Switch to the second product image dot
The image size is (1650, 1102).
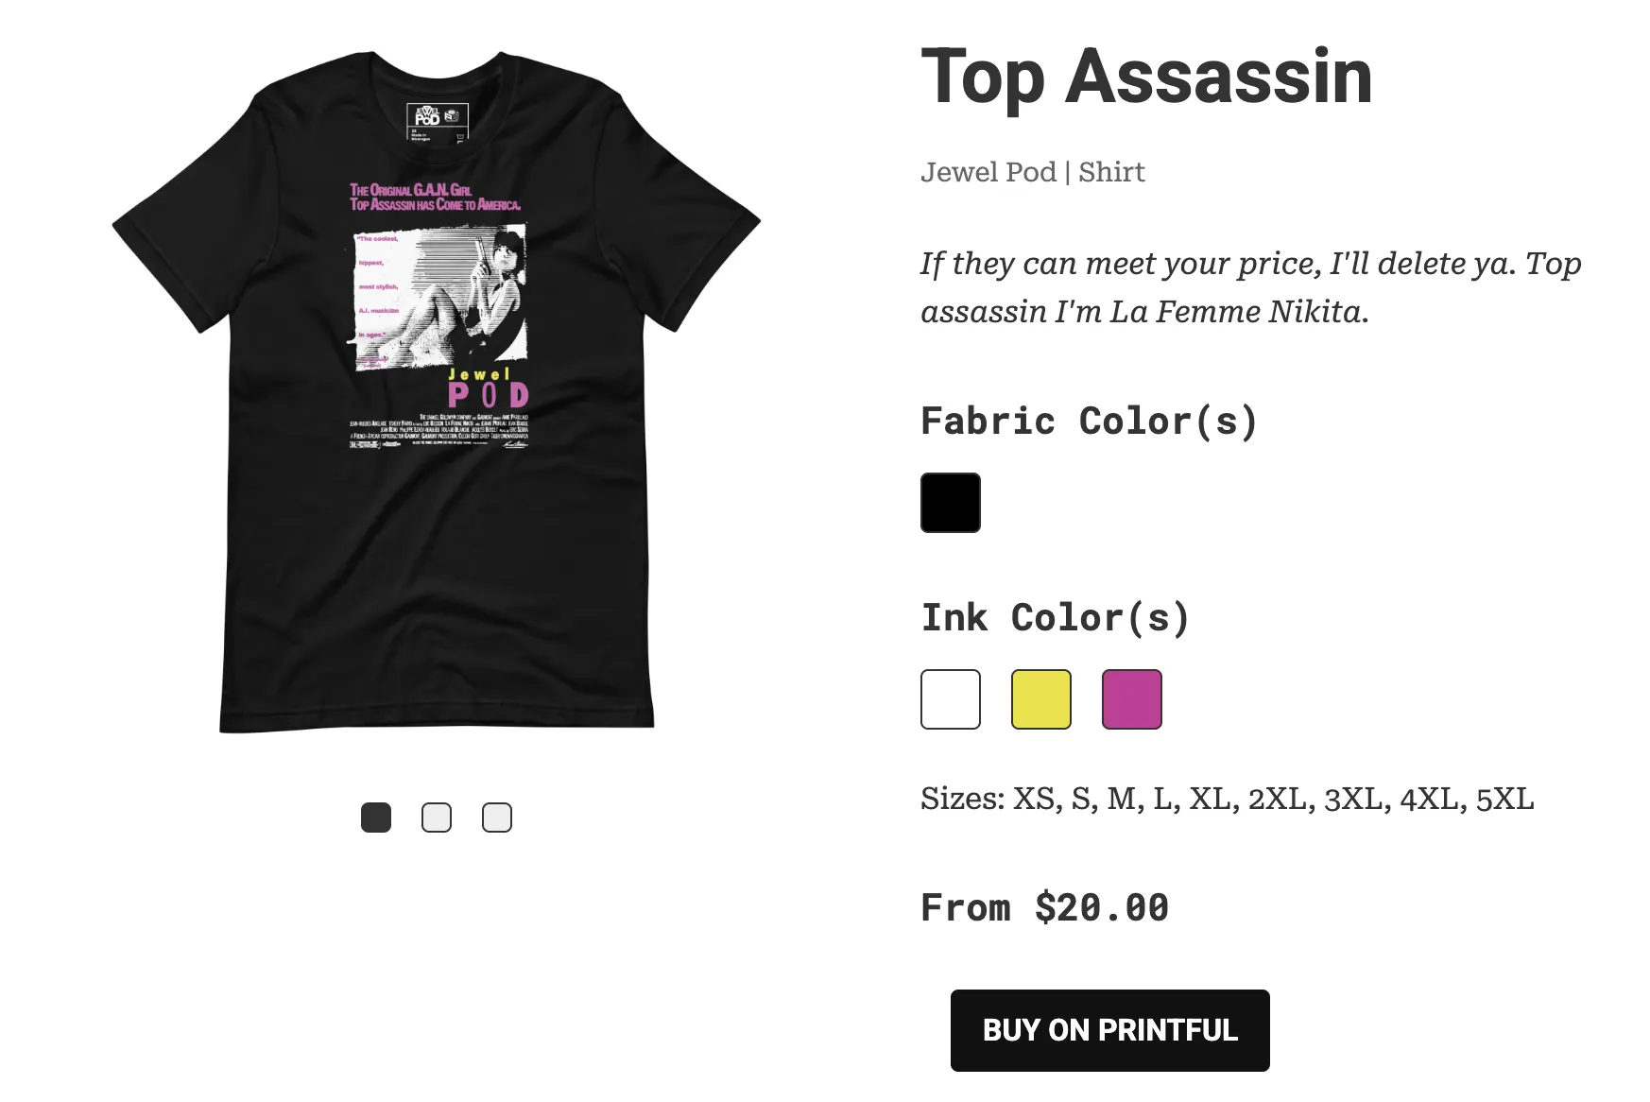coord(437,818)
